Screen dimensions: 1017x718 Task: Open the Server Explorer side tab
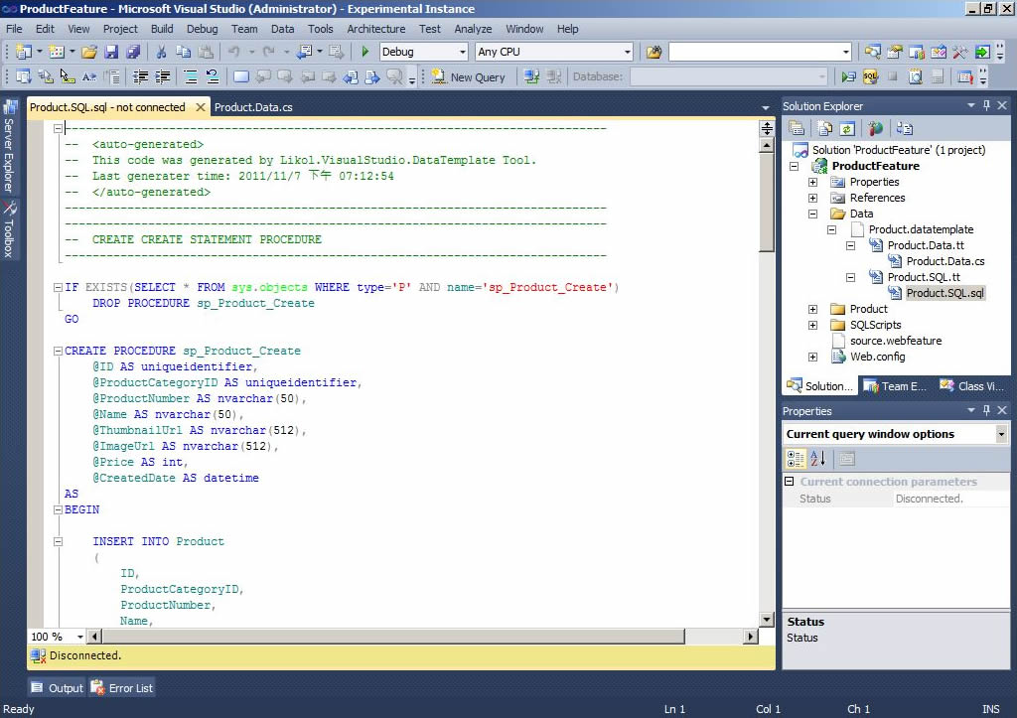[x=9, y=146]
